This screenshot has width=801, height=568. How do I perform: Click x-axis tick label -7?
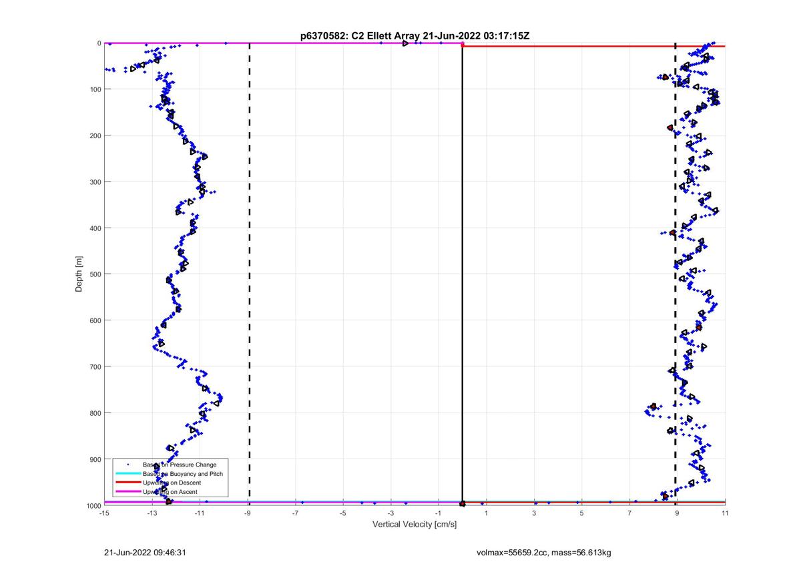pos(295,513)
